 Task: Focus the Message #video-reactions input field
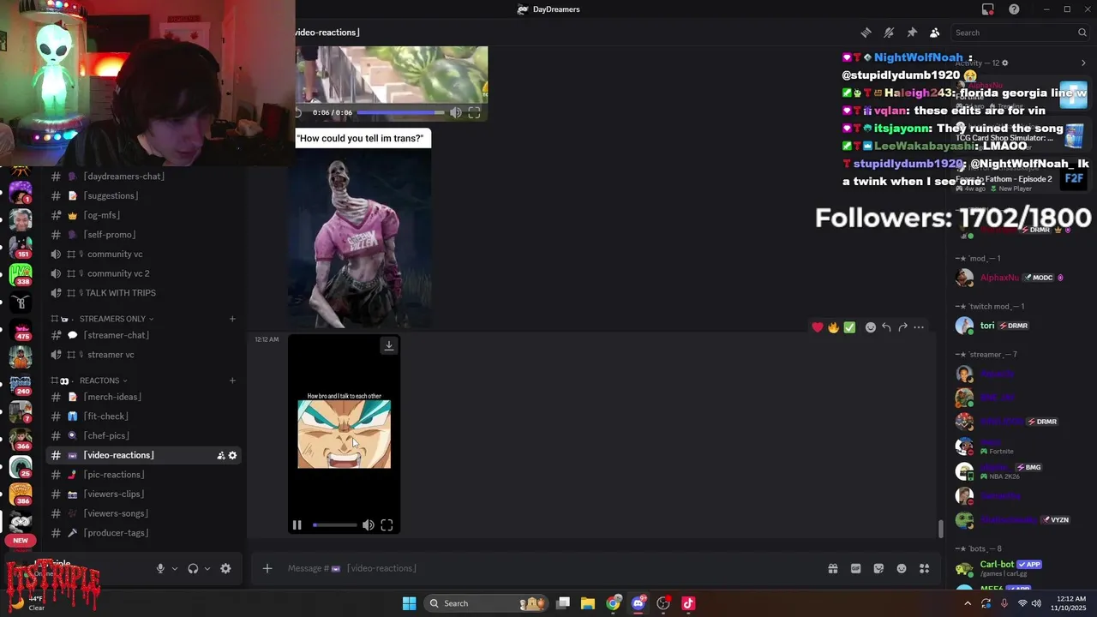(548, 568)
